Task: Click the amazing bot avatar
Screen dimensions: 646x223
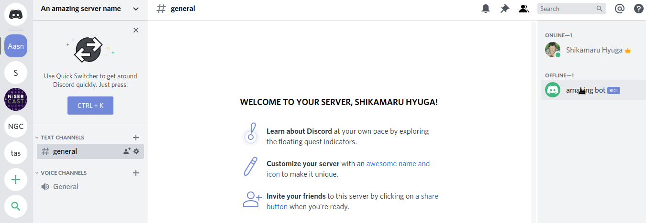Action: tap(553, 90)
